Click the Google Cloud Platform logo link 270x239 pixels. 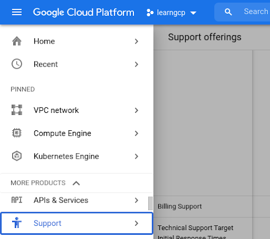[x=84, y=13]
